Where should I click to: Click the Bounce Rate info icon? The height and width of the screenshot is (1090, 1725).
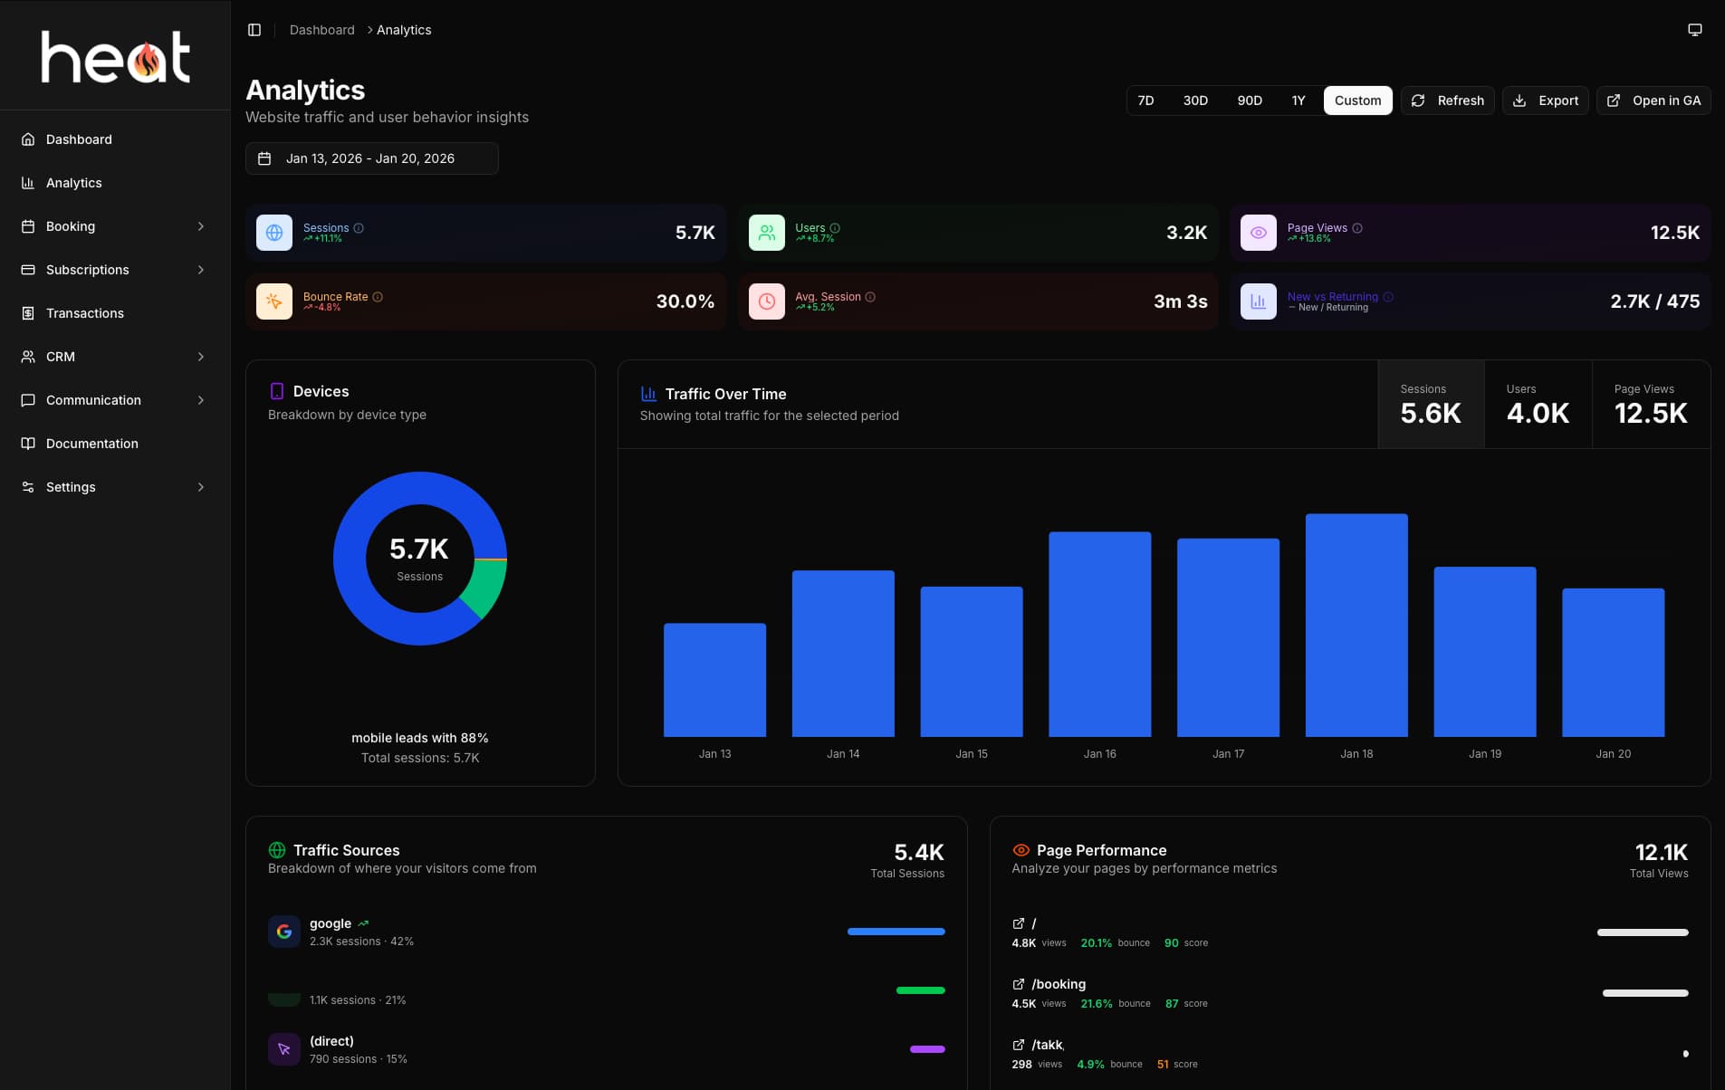[378, 297]
